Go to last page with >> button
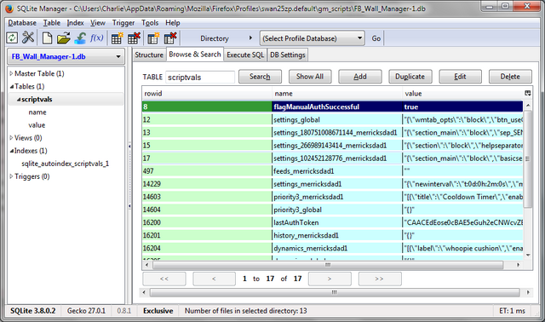This screenshot has width=545, height=322. click(x=380, y=279)
